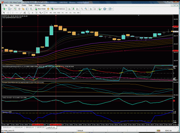Toggle the Expert Advisors button
The height and width of the screenshot is (133, 180).
tap(58, 9)
